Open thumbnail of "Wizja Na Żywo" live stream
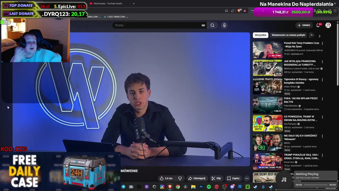This screenshot has height=191, width=339. 267,50
